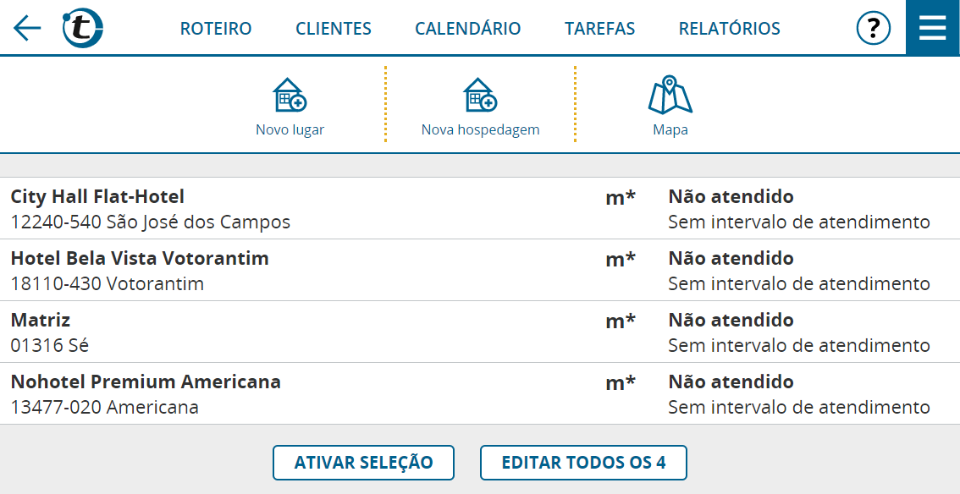This screenshot has height=494, width=960.
Task: Open help via the question mark icon
Action: [873, 28]
